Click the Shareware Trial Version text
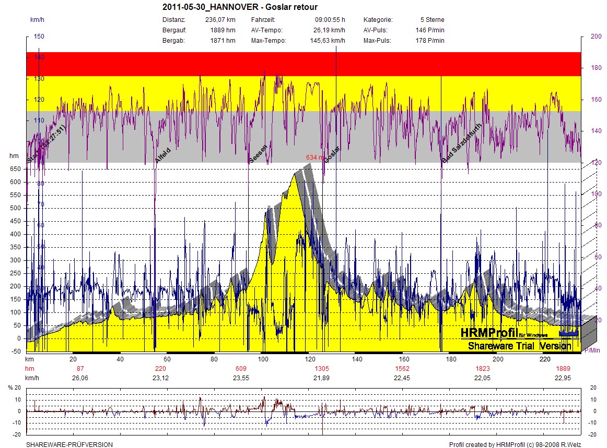The width and height of the screenshot is (607, 448). click(519, 346)
